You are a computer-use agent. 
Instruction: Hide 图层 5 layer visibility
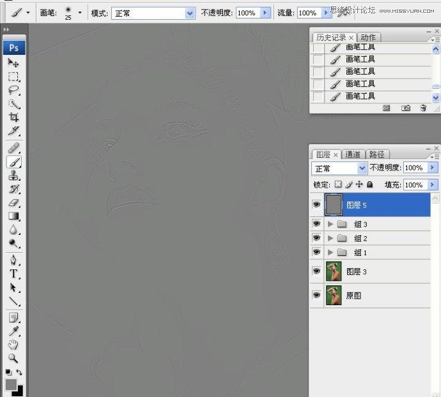click(316, 204)
